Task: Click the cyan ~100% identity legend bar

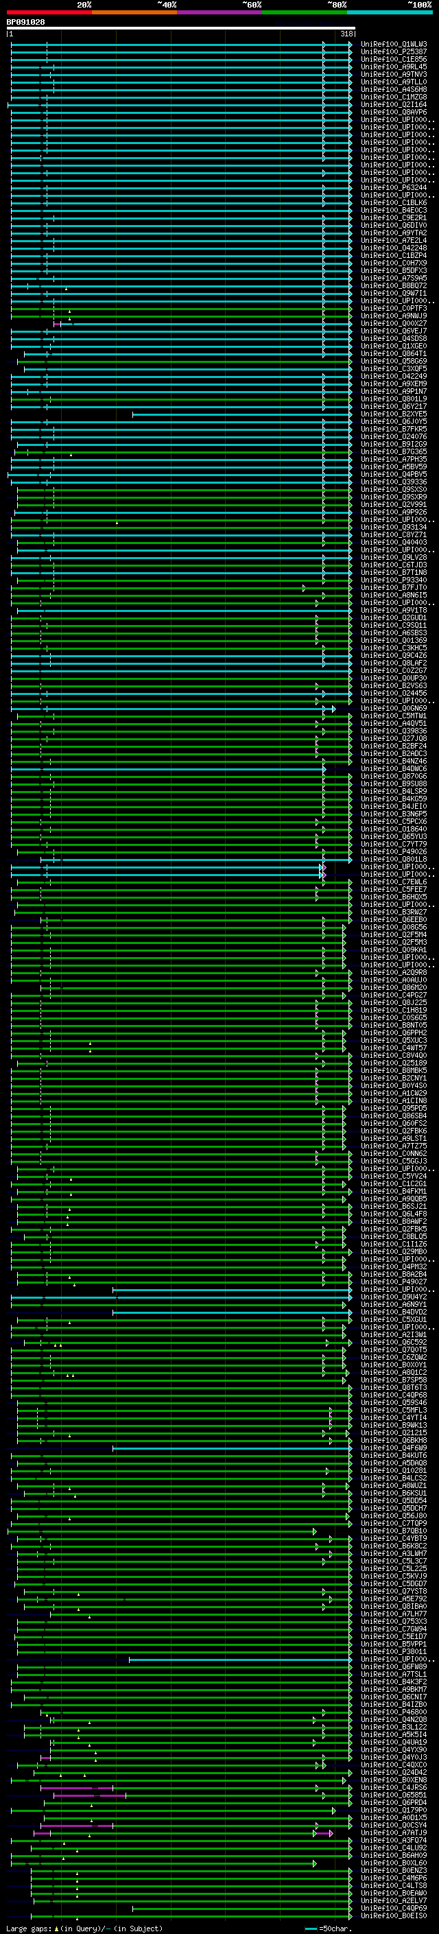Action: tap(390, 12)
